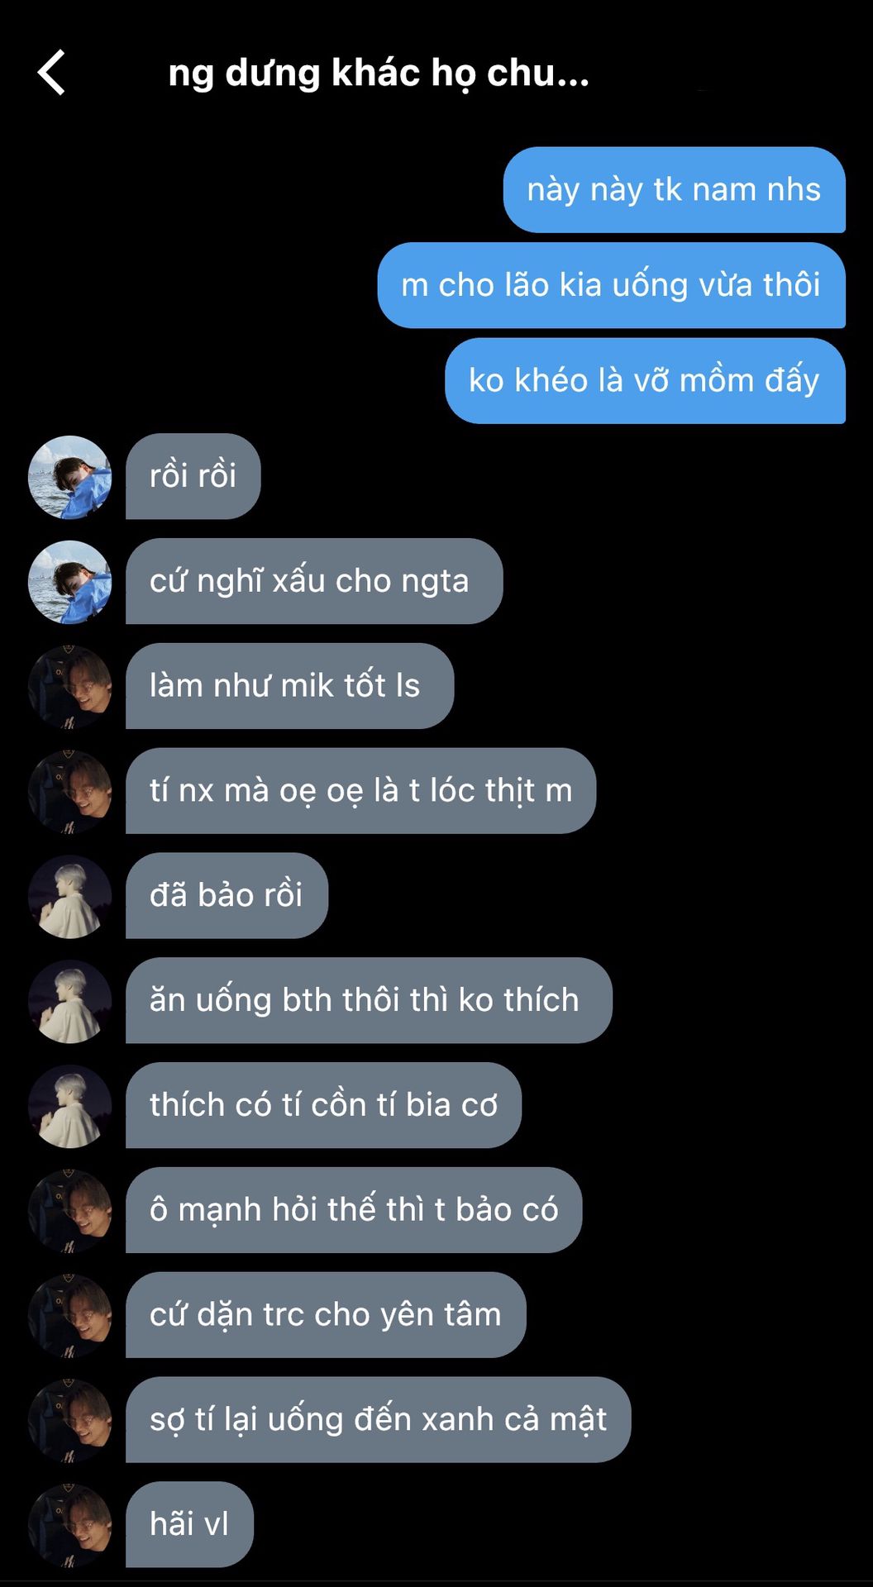Tap the avatar beside "thích có tí cồn tí bia cơ"

pos(69,1106)
